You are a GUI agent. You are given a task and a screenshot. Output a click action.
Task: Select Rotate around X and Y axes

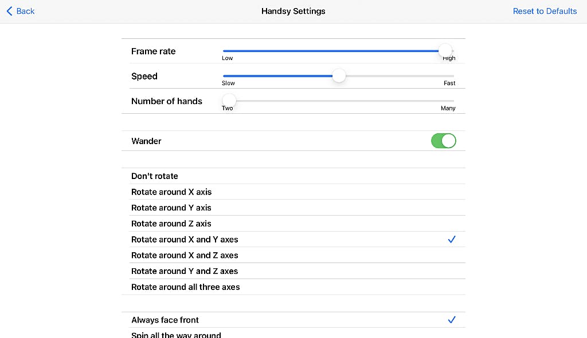(x=185, y=240)
